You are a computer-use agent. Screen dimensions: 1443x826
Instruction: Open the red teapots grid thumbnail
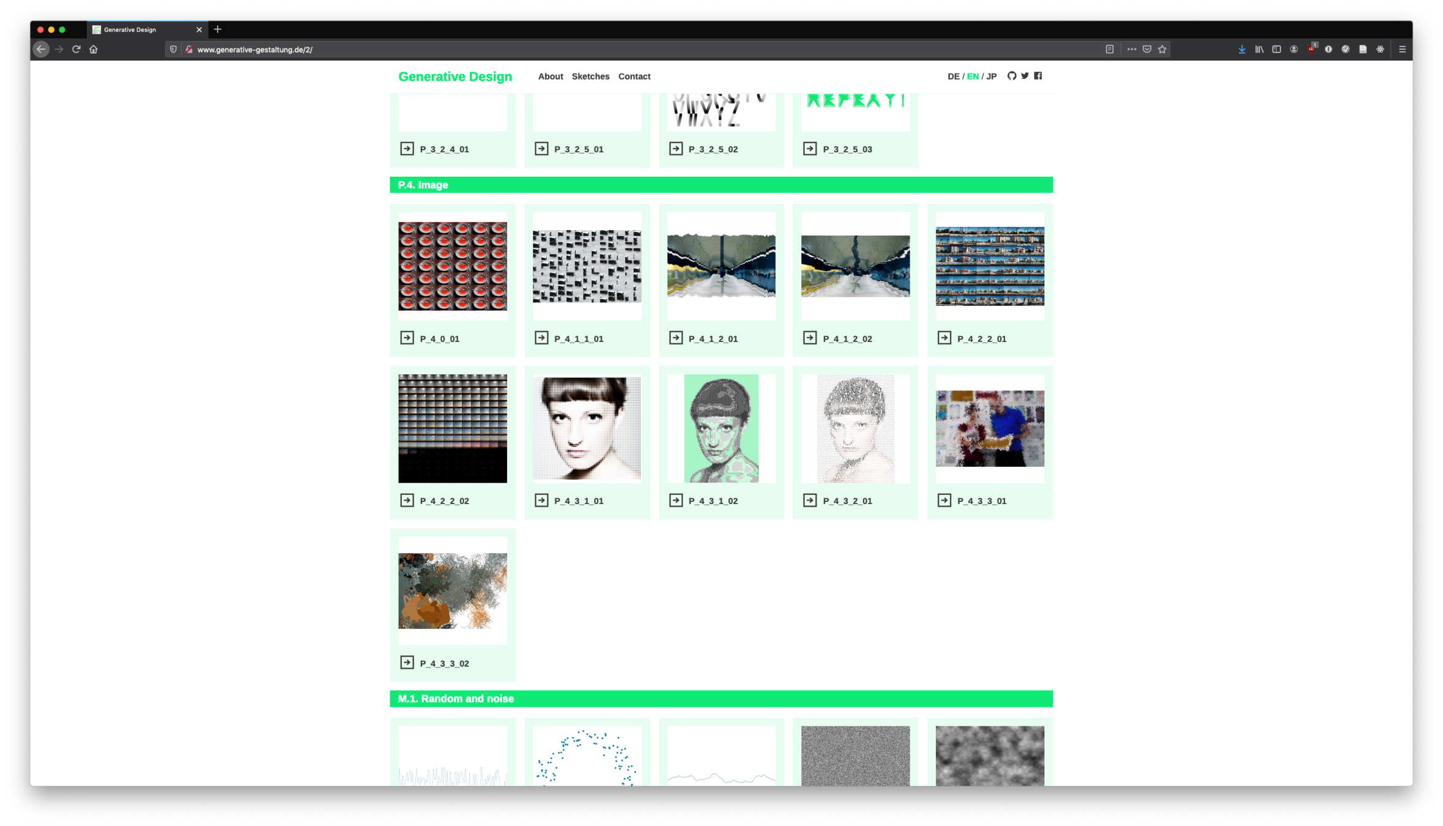point(453,266)
